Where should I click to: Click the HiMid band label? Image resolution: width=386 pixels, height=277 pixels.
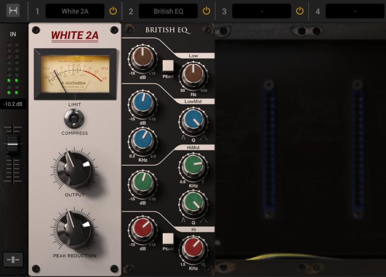pyautogui.click(x=193, y=148)
